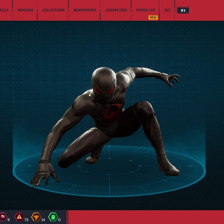Switch to the Collections tab

pyautogui.click(x=54, y=10)
